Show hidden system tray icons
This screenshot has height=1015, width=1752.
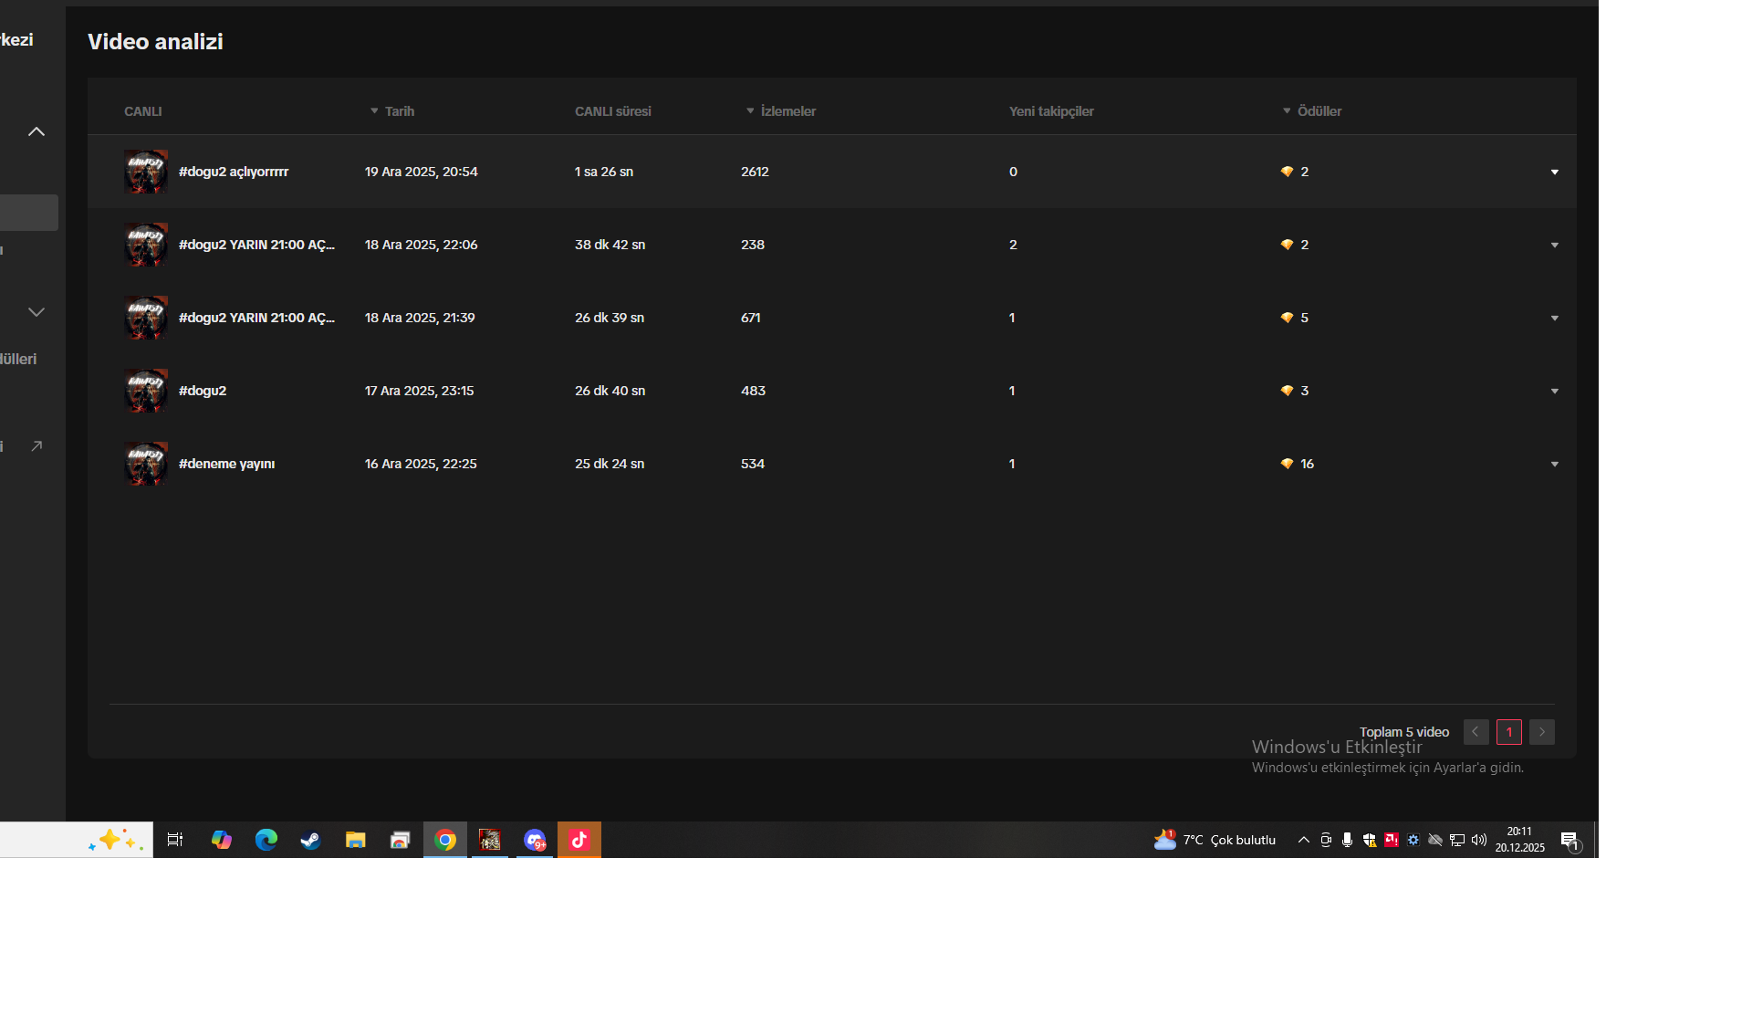(x=1304, y=840)
